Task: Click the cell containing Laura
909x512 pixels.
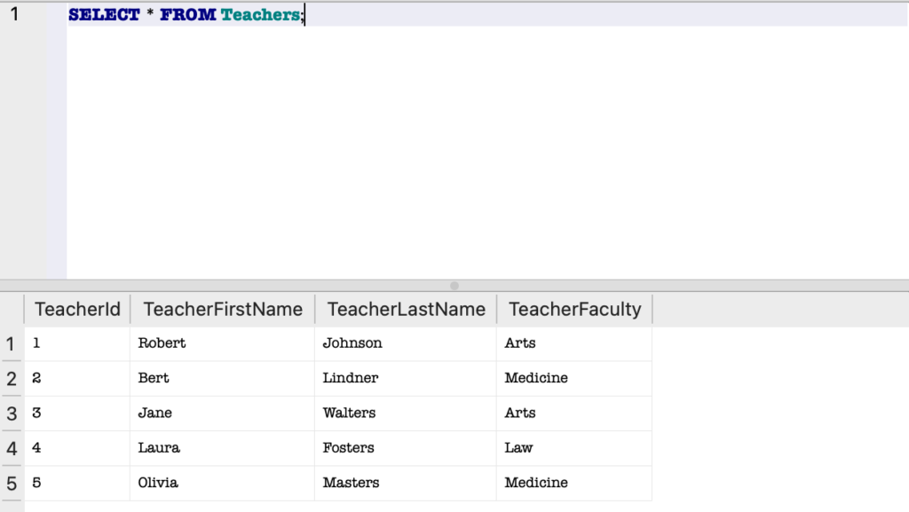Action: (160, 448)
